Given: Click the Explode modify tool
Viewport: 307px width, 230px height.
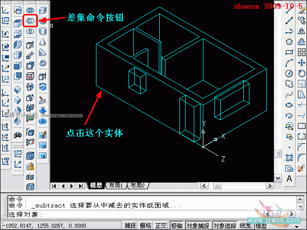Looking at the screenshot, I should click(302, 168).
